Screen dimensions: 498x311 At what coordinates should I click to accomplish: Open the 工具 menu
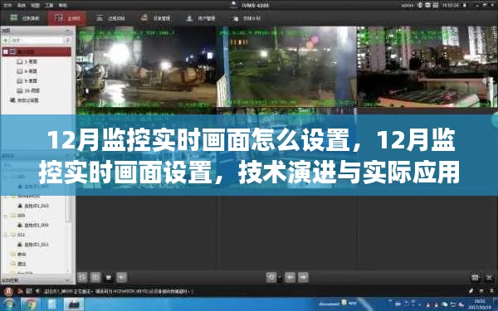point(49,5)
